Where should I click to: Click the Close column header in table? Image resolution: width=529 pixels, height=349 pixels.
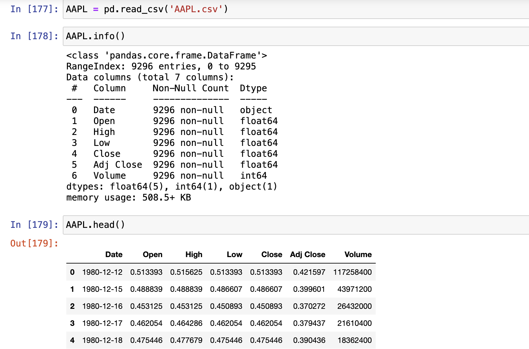[272, 255]
